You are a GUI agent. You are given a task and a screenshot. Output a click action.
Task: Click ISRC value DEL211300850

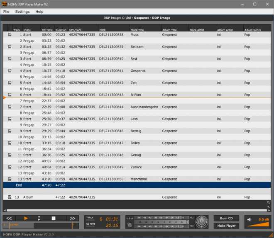111,179
